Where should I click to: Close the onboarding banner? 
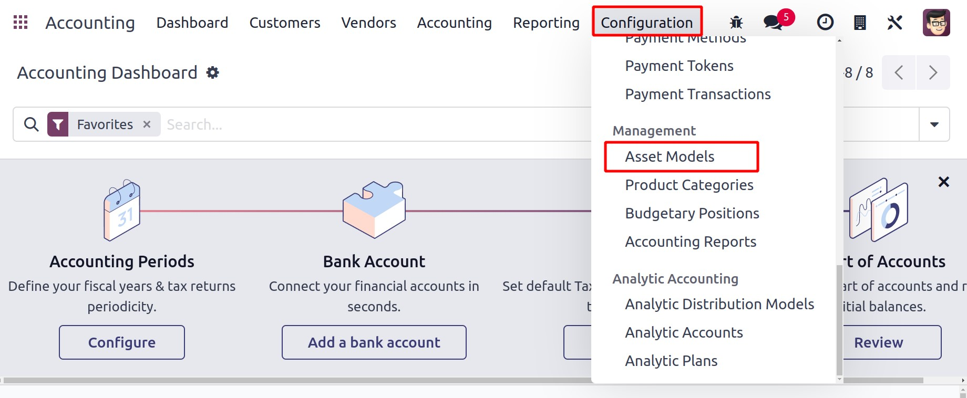[x=944, y=182]
